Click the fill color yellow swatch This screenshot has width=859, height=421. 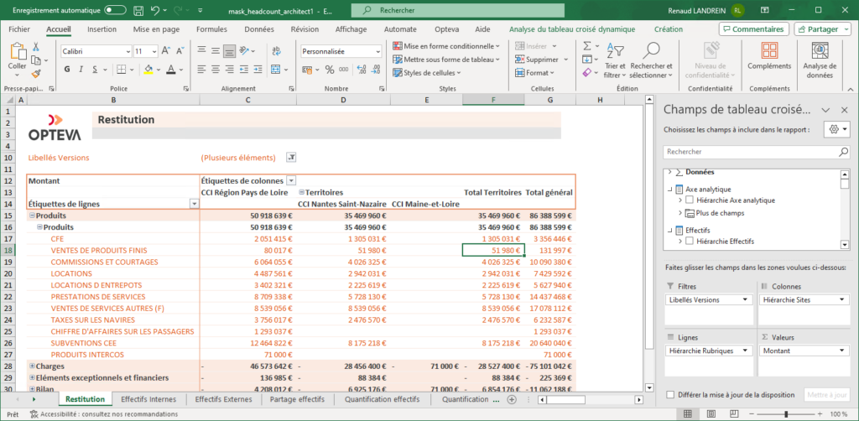pos(148,70)
